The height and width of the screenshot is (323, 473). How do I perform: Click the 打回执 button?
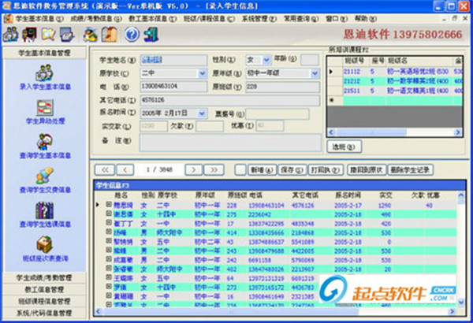pyautogui.click(x=326, y=170)
